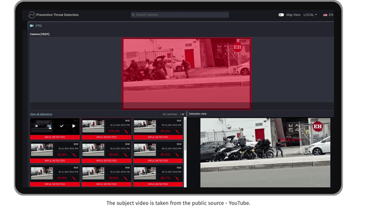The image size is (370, 211).
Task: Click the rifle icon on the 100.0% detection
Action: pos(126,131)
